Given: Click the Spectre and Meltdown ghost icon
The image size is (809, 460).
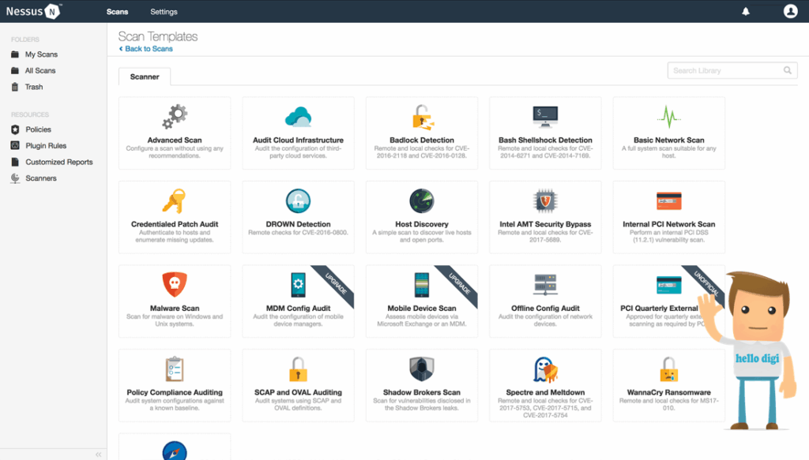Looking at the screenshot, I should (x=545, y=369).
